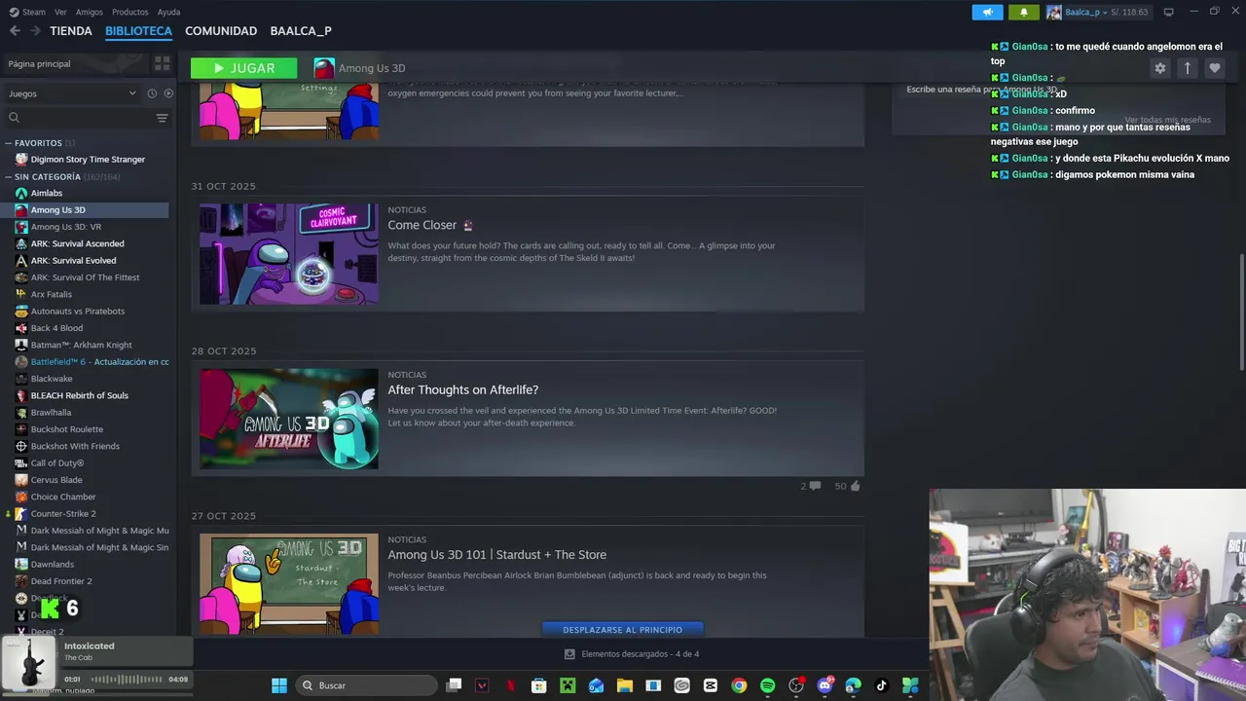Open the Amigos menu
Image resolution: width=1246 pixels, height=701 pixels.
point(90,12)
